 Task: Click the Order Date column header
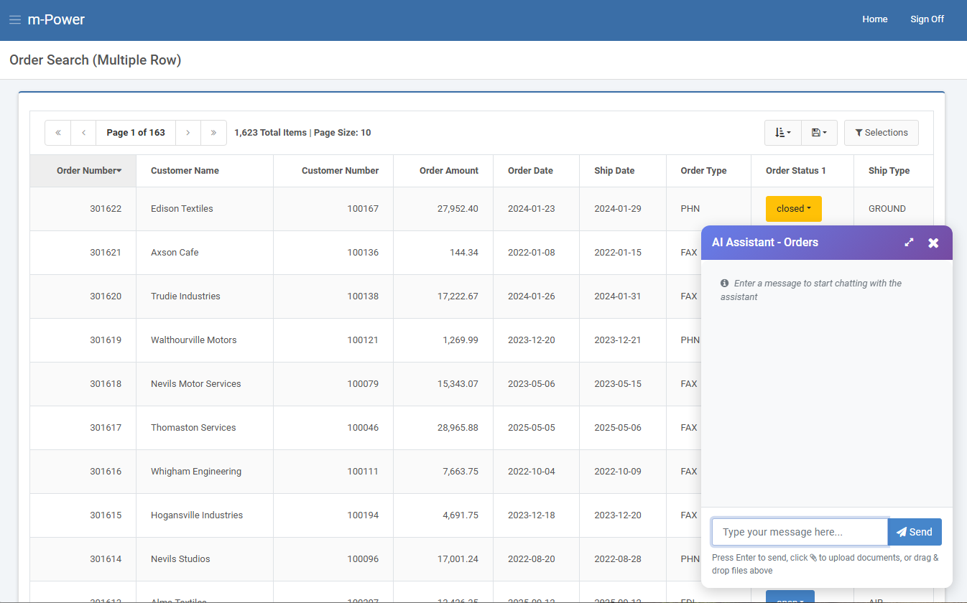tap(530, 171)
